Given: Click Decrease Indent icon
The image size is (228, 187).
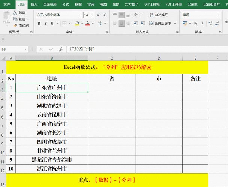Looking at the screenshot, I should (x=136, y=23).
